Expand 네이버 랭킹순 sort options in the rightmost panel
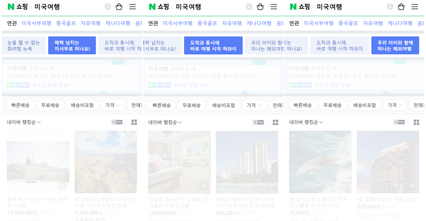Viewport: 426px width, 221px height. click(306, 122)
